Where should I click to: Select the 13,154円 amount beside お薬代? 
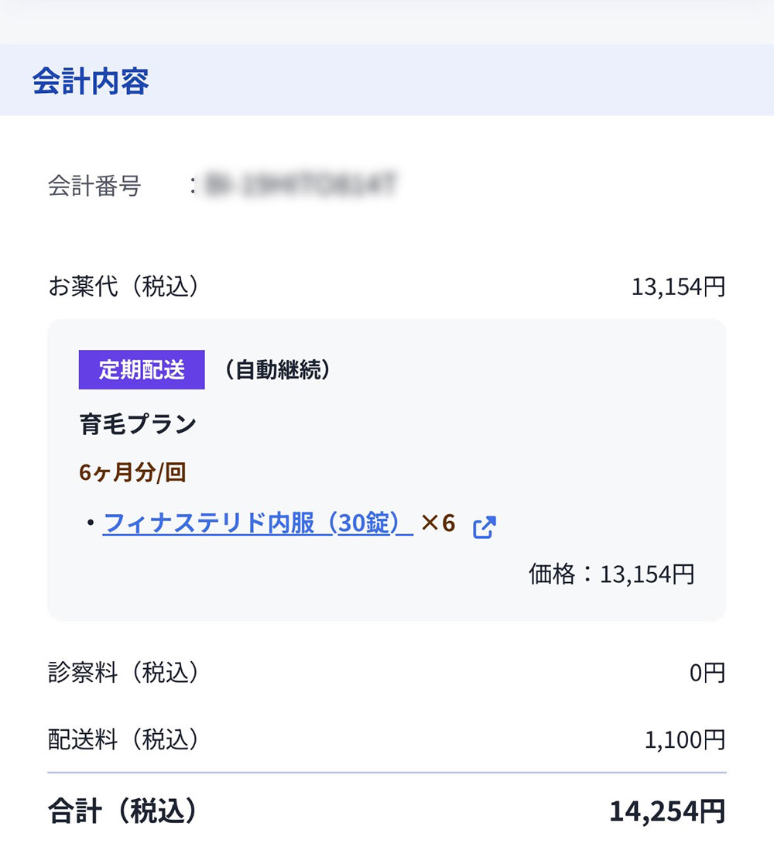click(x=678, y=287)
